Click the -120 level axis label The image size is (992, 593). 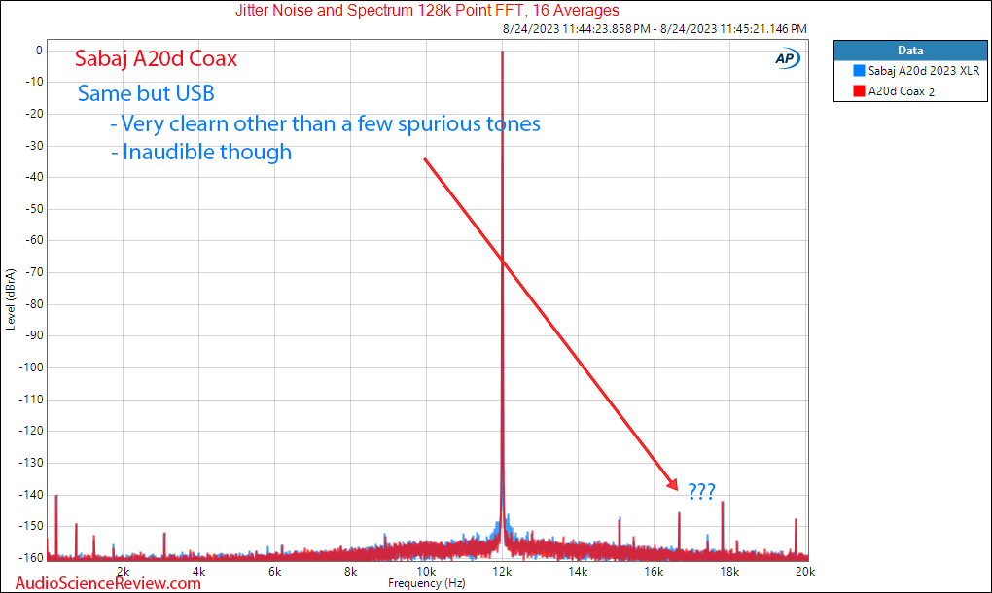click(x=32, y=431)
